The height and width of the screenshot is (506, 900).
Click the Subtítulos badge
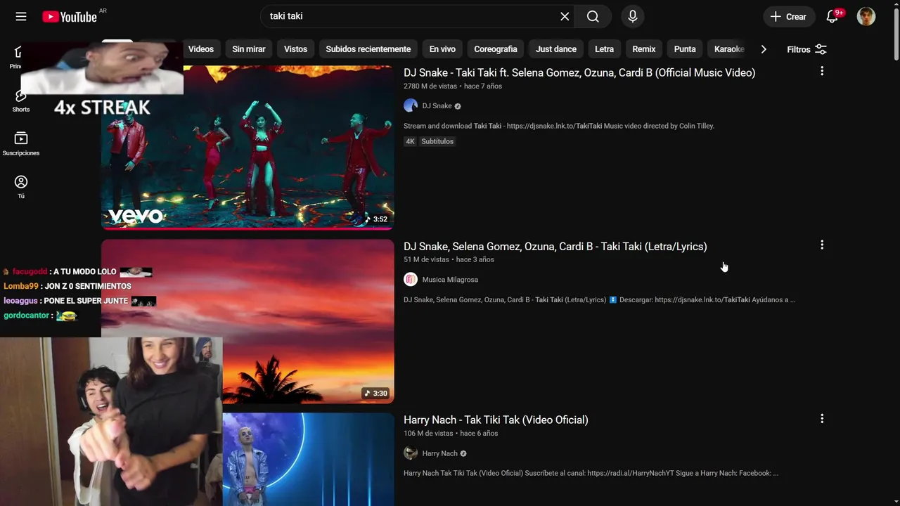(437, 141)
